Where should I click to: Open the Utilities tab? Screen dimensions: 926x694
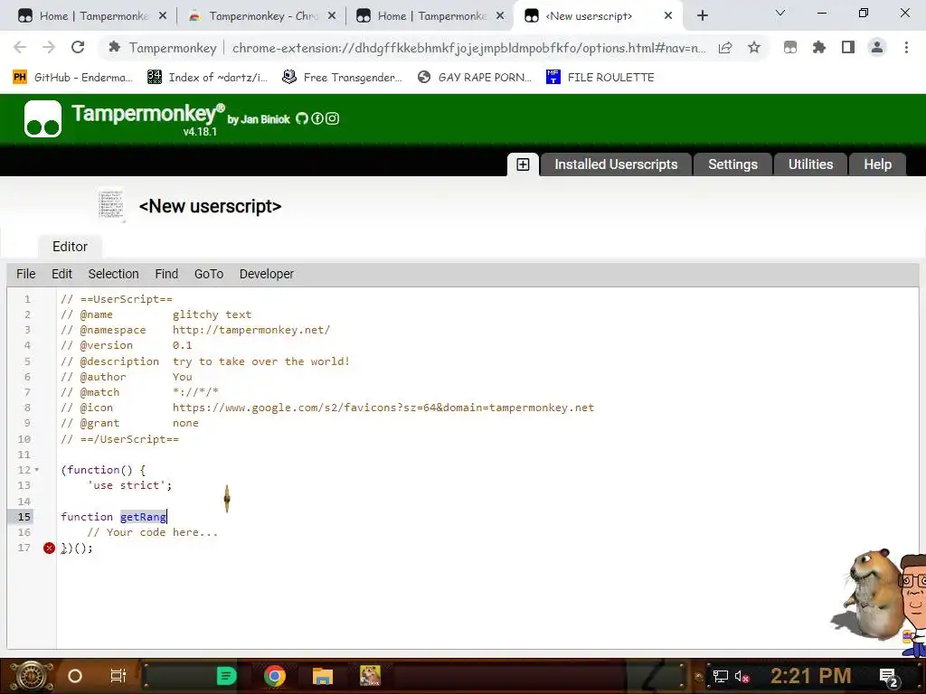coord(810,164)
